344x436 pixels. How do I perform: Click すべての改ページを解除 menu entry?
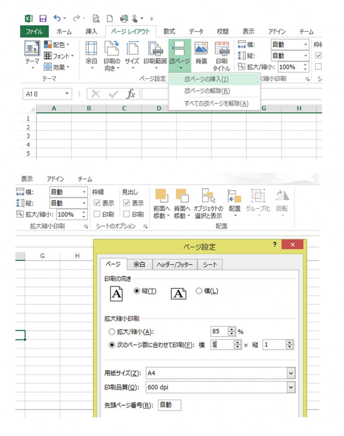[x=216, y=103]
